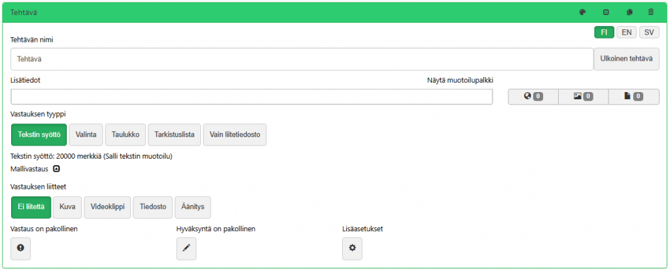Toggle the Hyväksyntä on pakollinen pencil button
The image size is (670, 269).
point(186,248)
